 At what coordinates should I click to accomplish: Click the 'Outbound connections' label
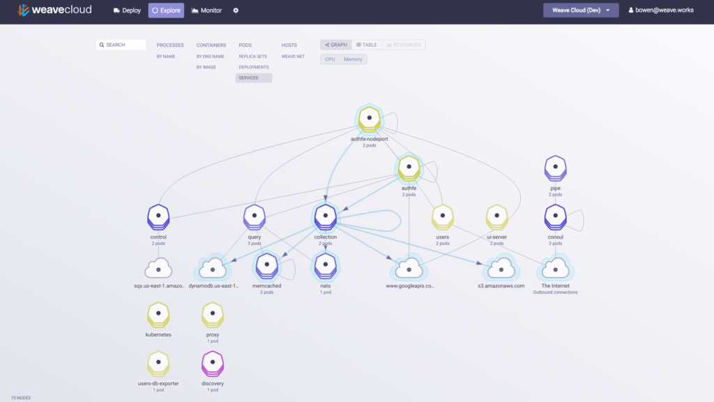tap(555, 292)
